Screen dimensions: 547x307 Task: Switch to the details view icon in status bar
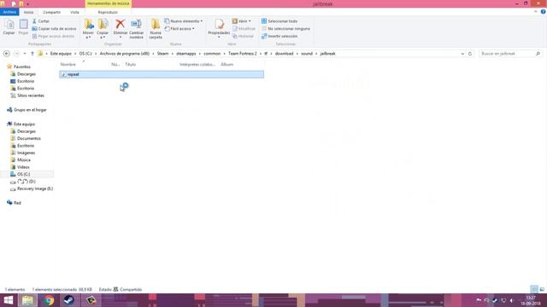click(x=534, y=289)
